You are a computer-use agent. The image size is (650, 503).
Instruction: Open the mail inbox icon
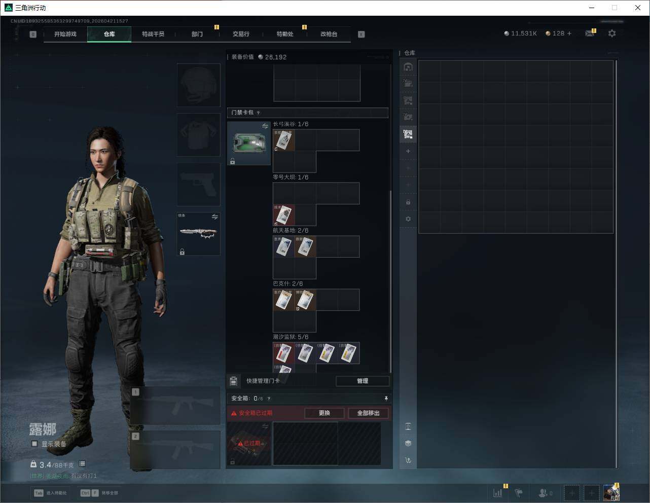pos(590,33)
